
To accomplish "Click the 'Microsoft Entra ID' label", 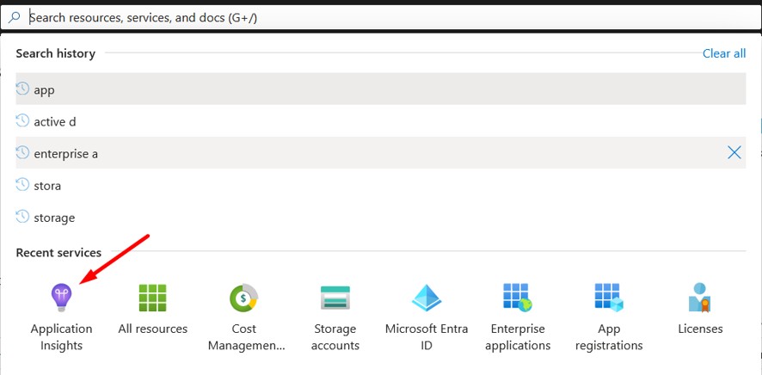I will 427,337.
